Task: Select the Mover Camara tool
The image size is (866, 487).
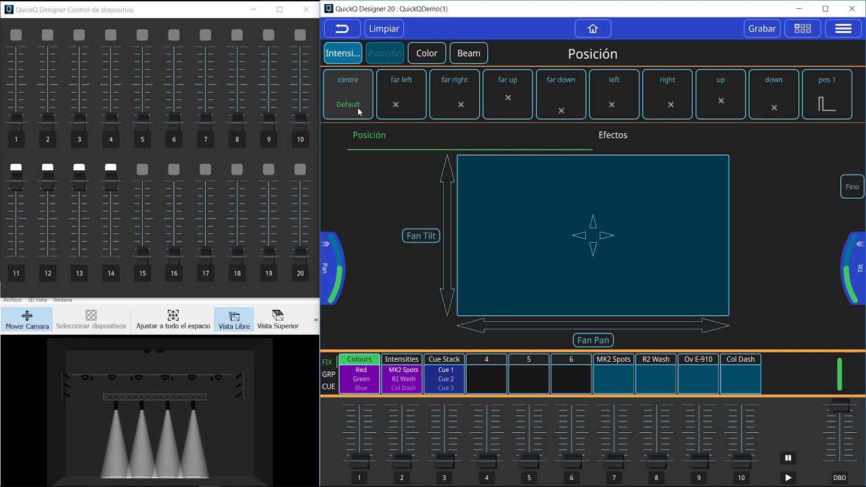Action: click(27, 319)
